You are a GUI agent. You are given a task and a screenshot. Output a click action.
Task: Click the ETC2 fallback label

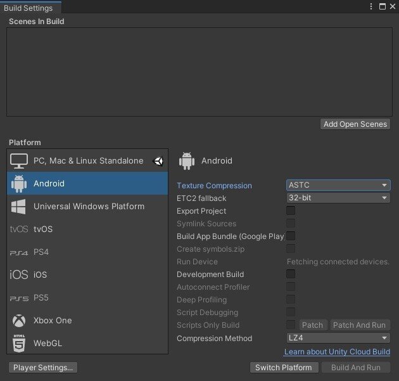pos(201,198)
